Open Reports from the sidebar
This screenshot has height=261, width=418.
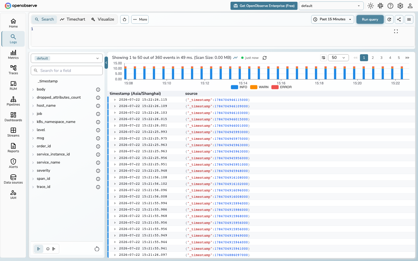click(x=13, y=148)
